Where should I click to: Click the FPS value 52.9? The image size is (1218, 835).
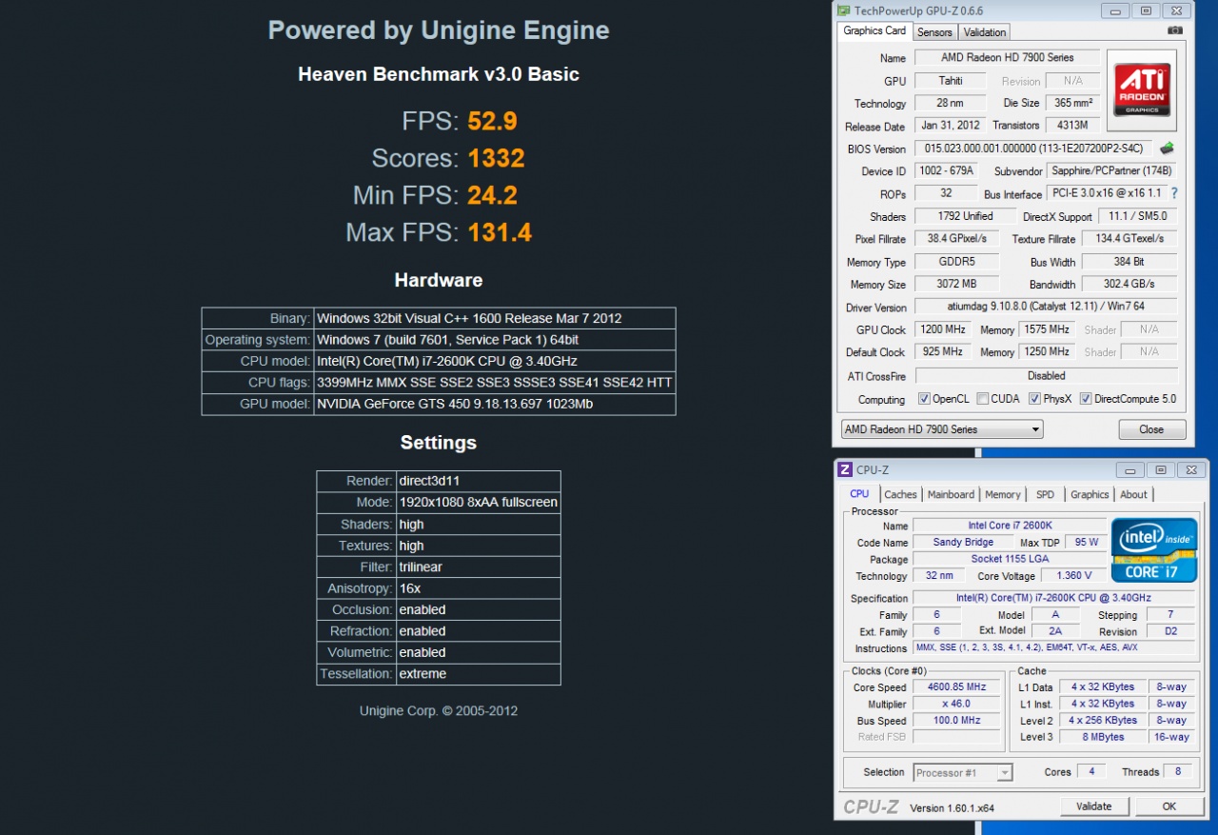492,121
